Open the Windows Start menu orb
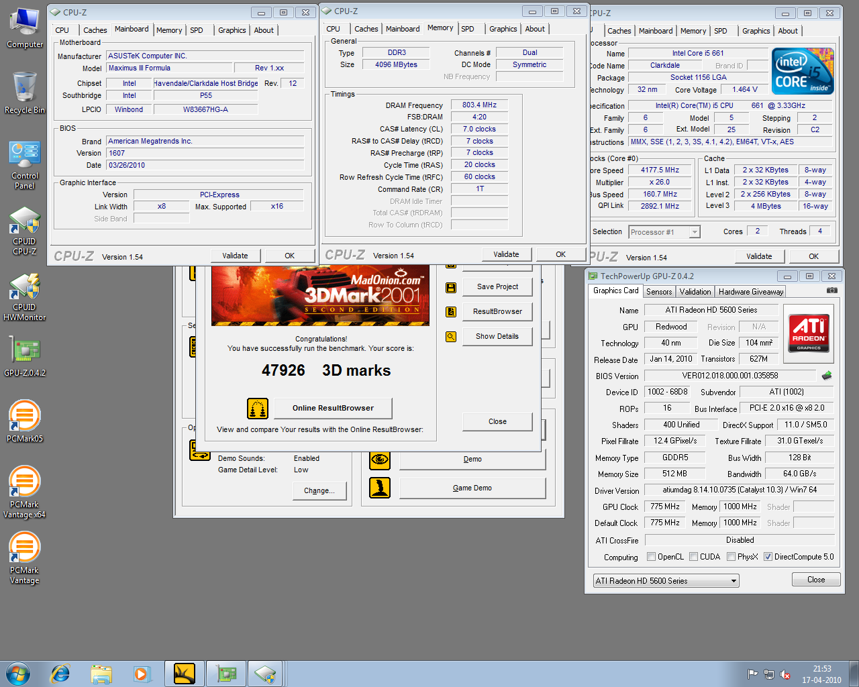The height and width of the screenshot is (687, 859). (17, 674)
